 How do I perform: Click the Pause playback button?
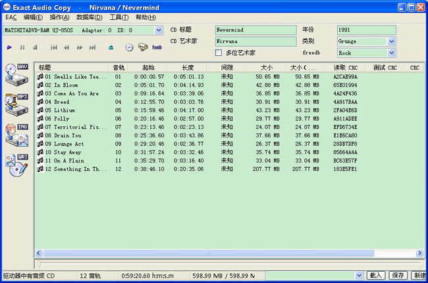(x=22, y=47)
